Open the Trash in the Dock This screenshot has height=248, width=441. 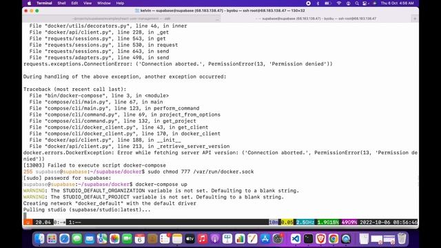(x=402, y=239)
